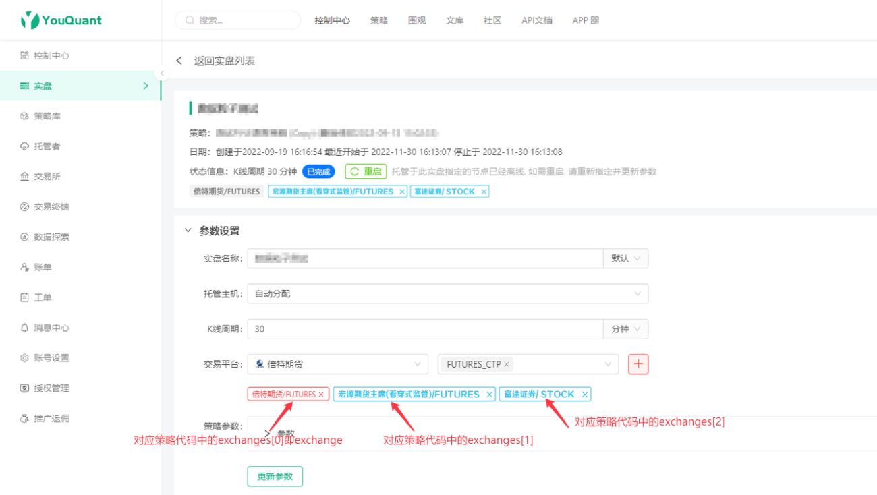Open the K线周期 分钟 unit dropdown
This screenshot has width=877, height=495.
[625, 329]
